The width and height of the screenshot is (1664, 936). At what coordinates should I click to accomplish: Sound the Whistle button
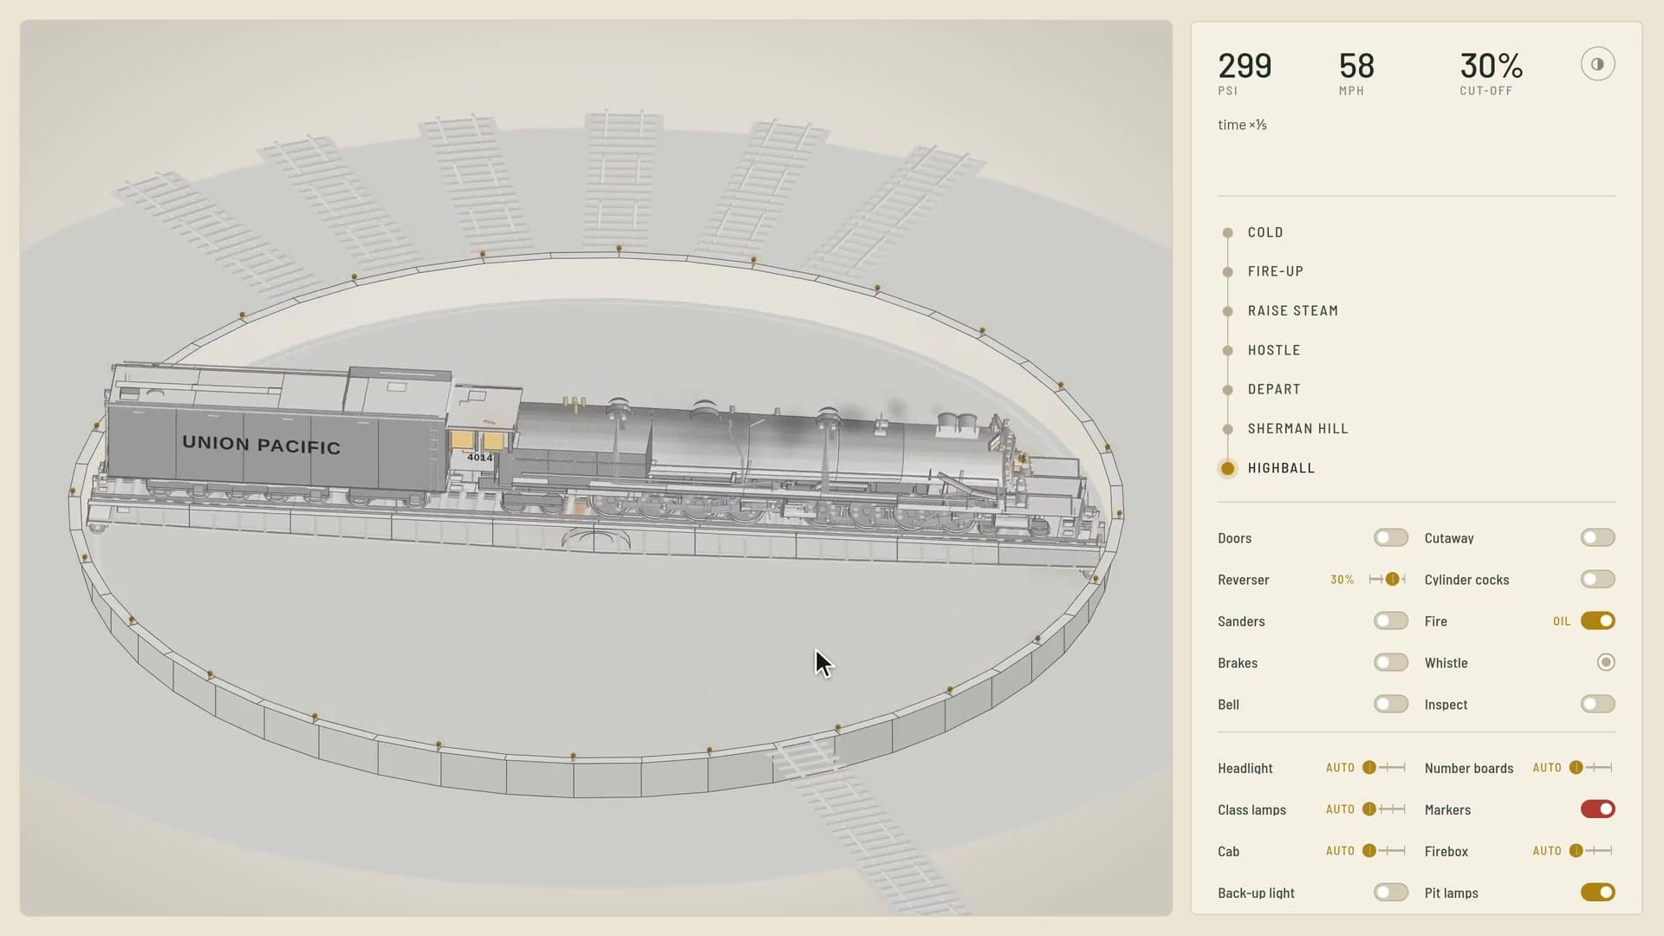click(x=1606, y=663)
